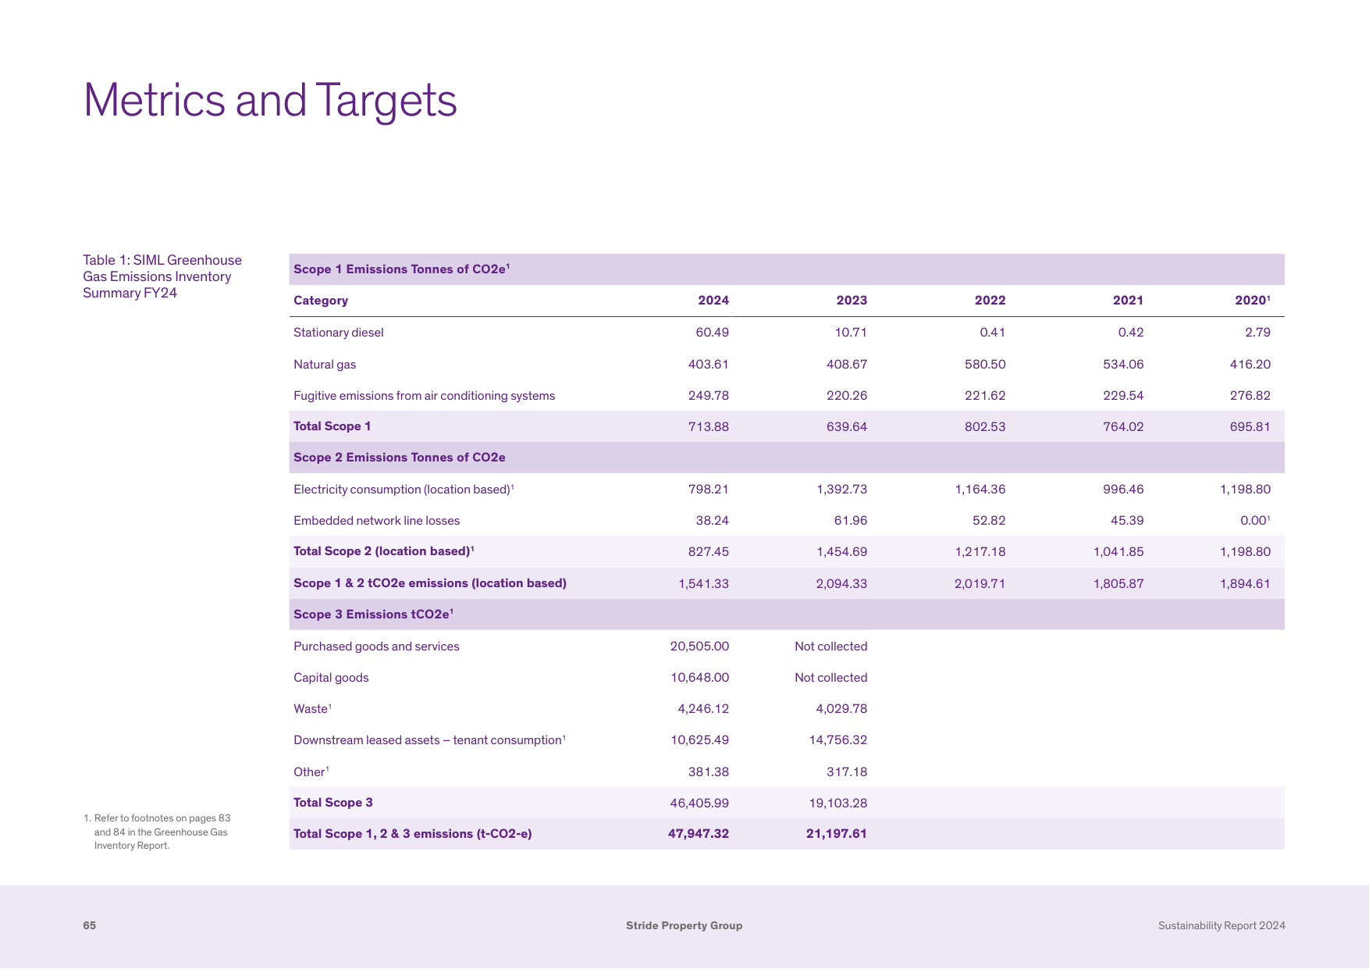Click the bold total 47,947.32
Screen dimensions: 1369x969
[699, 834]
